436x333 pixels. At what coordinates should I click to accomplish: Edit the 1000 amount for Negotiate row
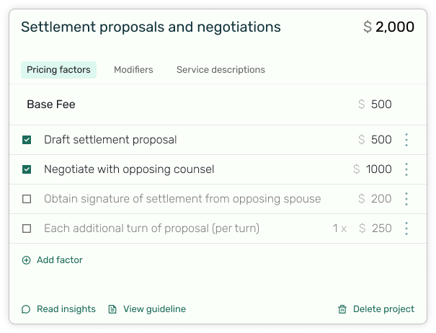point(379,169)
